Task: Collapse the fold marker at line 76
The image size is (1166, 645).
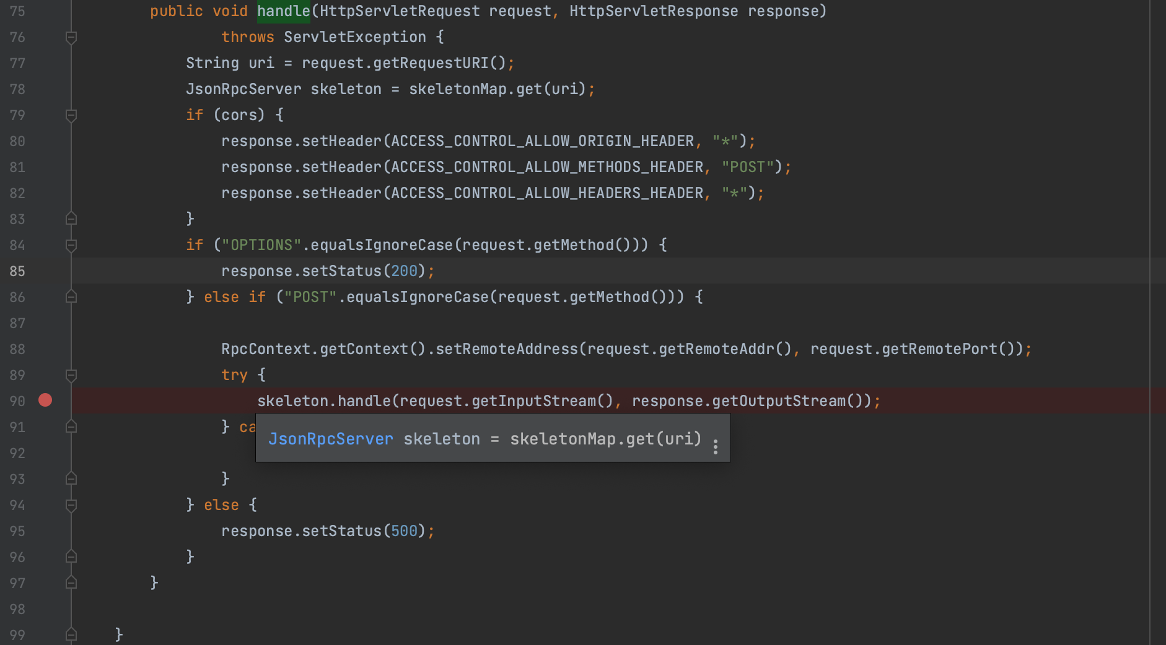Action: (x=71, y=38)
